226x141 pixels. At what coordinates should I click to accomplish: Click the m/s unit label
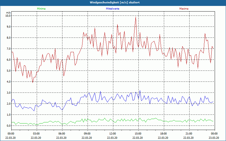(8, 13)
